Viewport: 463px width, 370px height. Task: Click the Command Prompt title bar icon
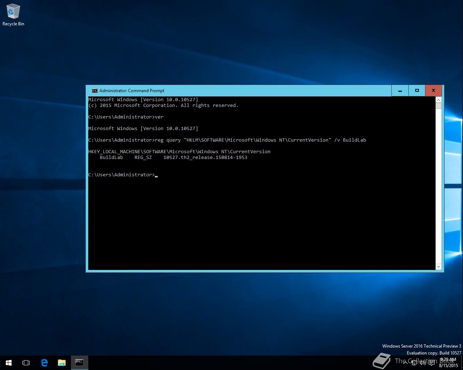pyautogui.click(x=94, y=91)
